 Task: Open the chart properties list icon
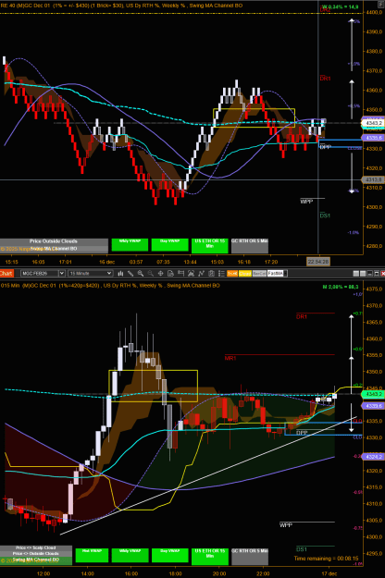point(221,273)
